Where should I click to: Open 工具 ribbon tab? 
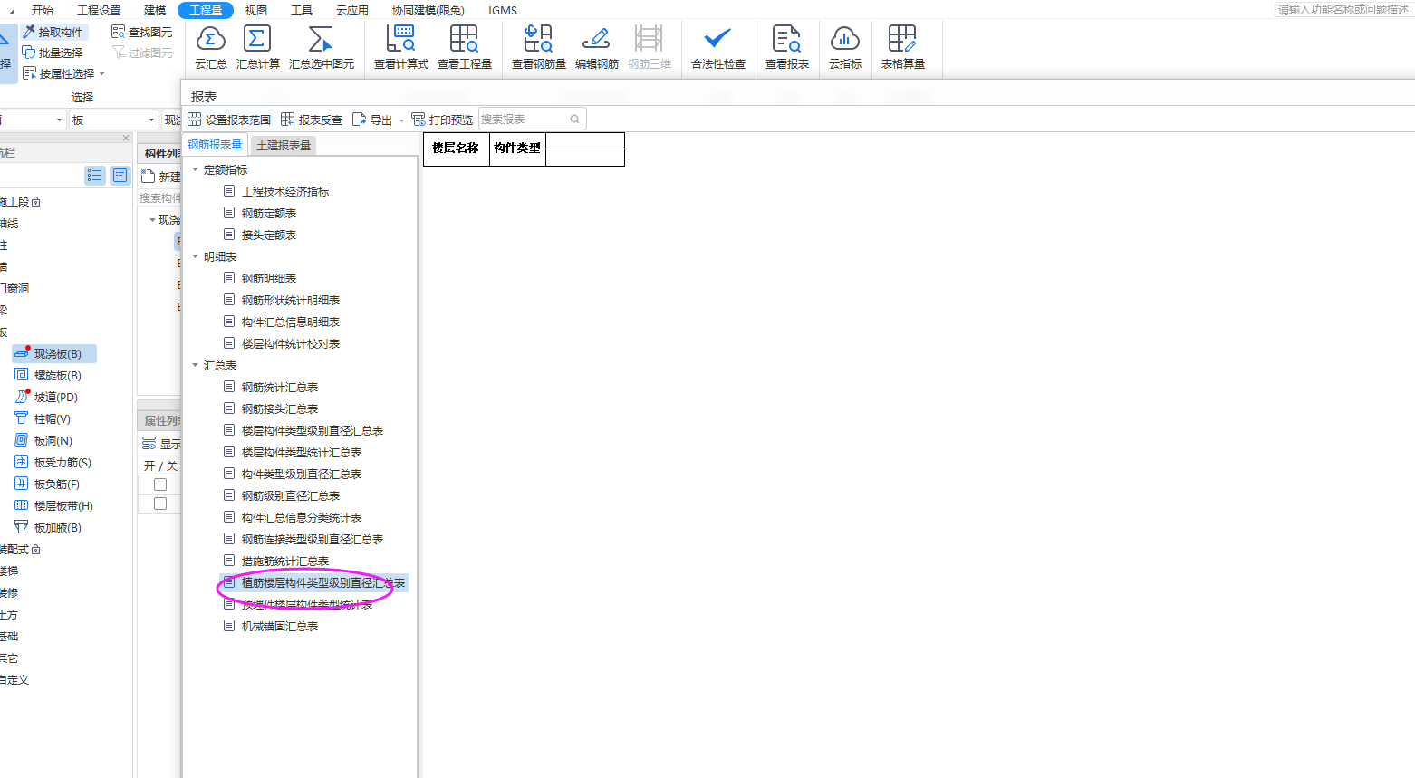pos(302,10)
